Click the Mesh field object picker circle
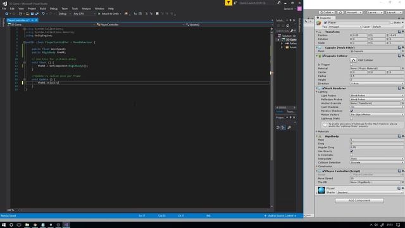The width and height of the screenshot is (405, 228). [x=402, y=51]
